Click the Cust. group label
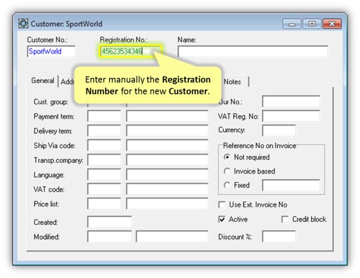 click(x=51, y=102)
